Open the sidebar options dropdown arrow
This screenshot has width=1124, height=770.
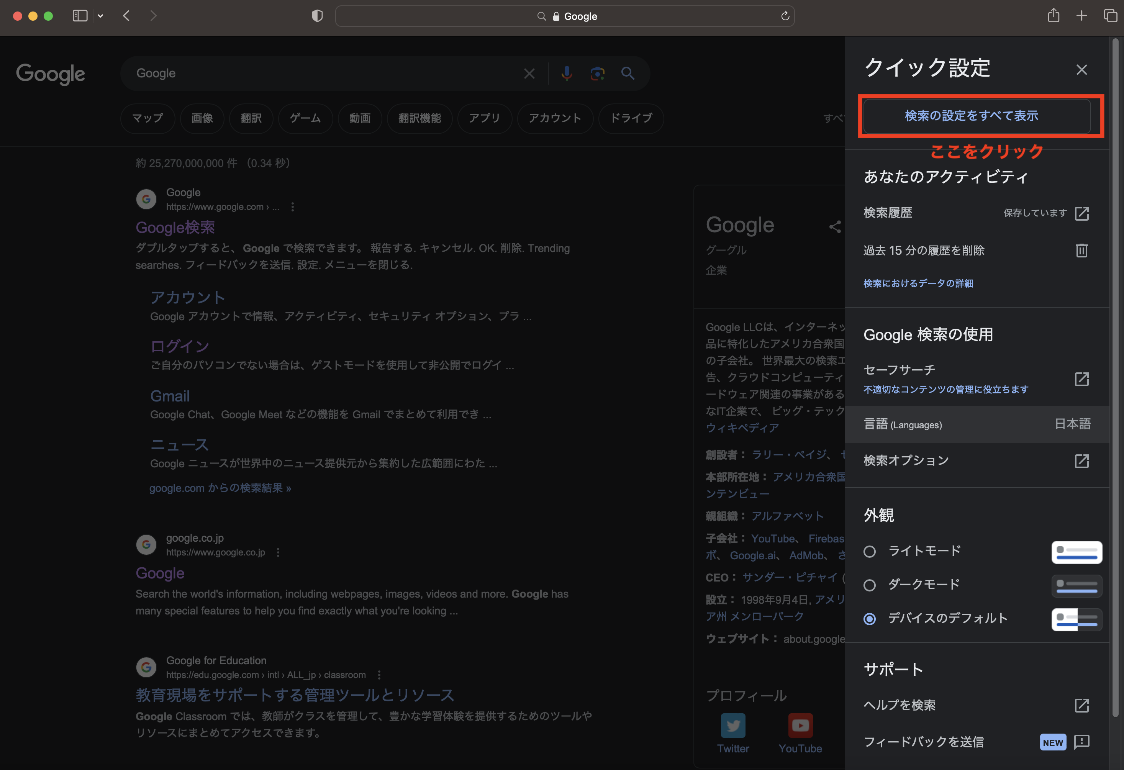point(100,16)
